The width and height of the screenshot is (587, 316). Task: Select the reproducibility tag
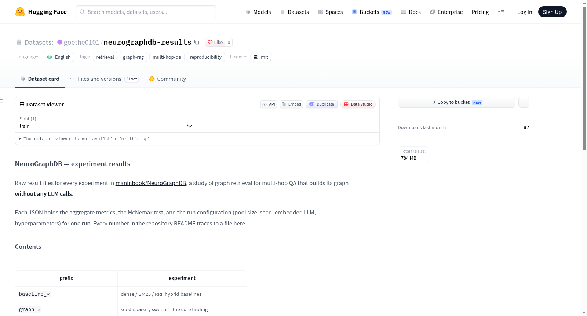(206, 57)
